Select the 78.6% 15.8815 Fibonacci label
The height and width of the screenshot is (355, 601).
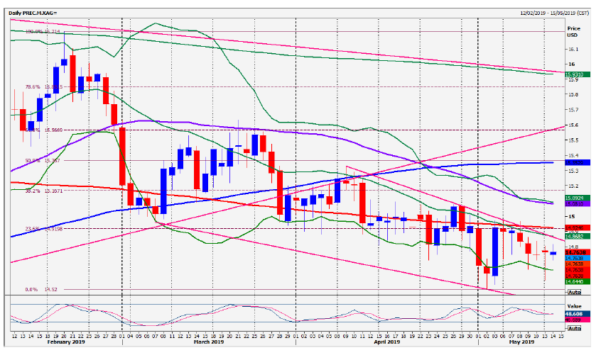pyautogui.click(x=44, y=87)
